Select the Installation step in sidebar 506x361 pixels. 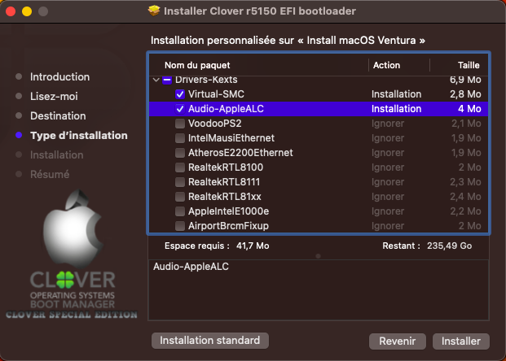point(57,155)
